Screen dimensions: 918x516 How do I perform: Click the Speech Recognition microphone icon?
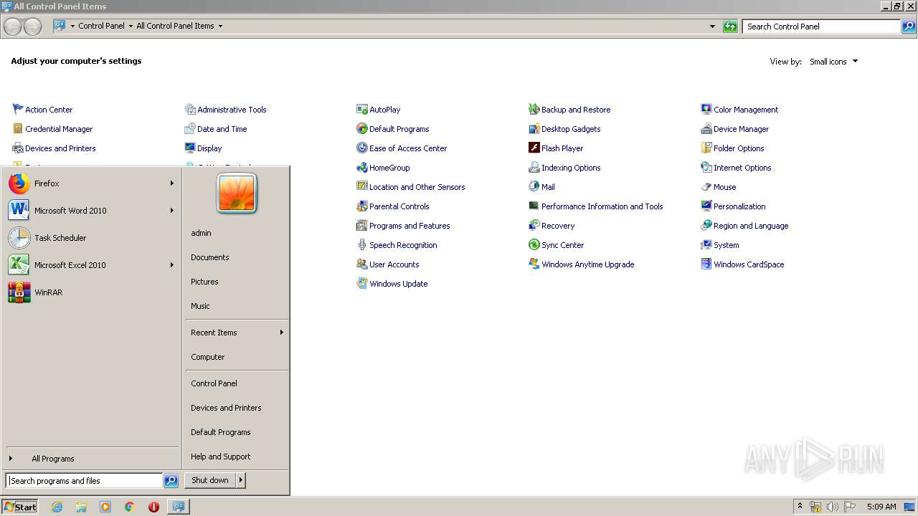click(362, 245)
